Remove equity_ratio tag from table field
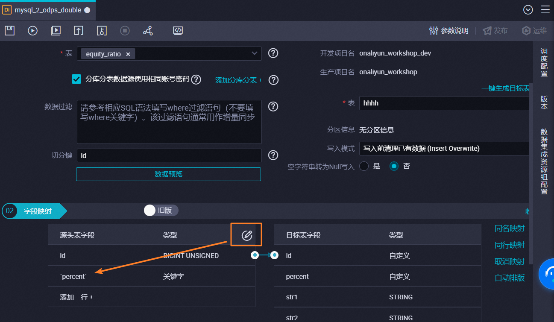Screen dimensions: 554x322 click(128, 54)
